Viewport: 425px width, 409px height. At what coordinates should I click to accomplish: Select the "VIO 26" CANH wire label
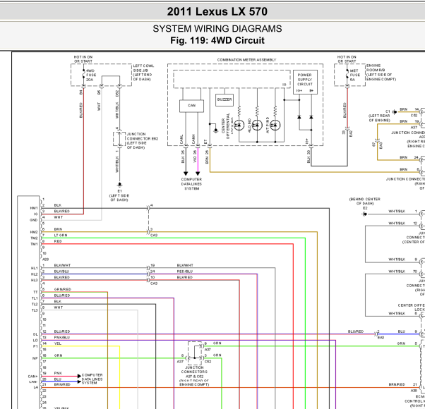tap(195, 157)
